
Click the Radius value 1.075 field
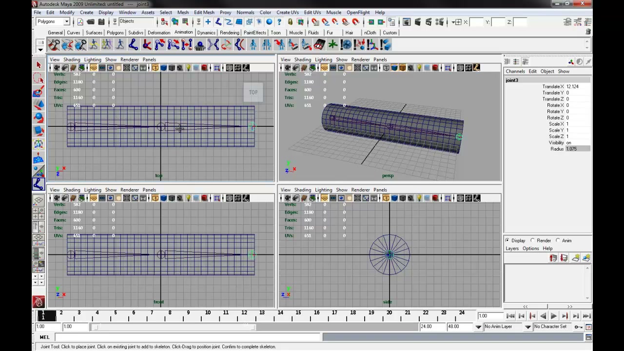(x=578, y=149)
